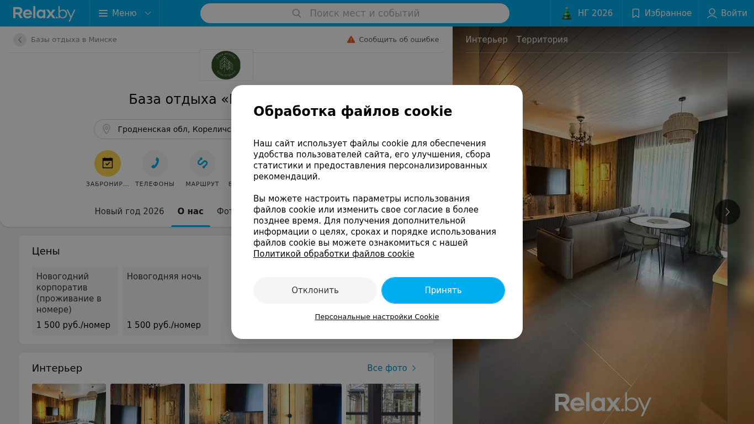Click the Телефоны phone icon

[x=155, y=163]
